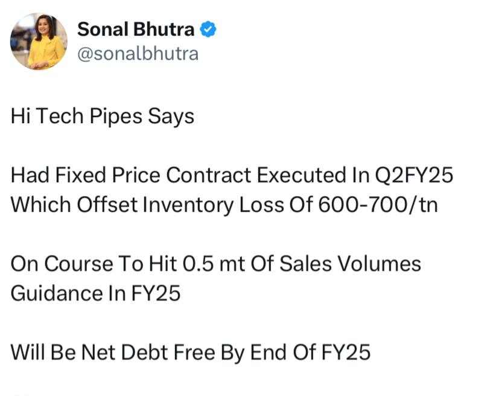Click the words 'Fixed Price'

pyautogui.click(x=107, y=175)
